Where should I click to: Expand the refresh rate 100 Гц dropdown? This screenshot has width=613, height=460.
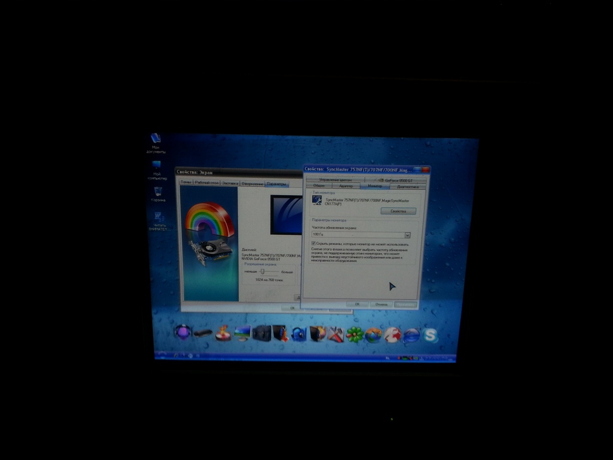pyautogui.click(x=407, y=235)
